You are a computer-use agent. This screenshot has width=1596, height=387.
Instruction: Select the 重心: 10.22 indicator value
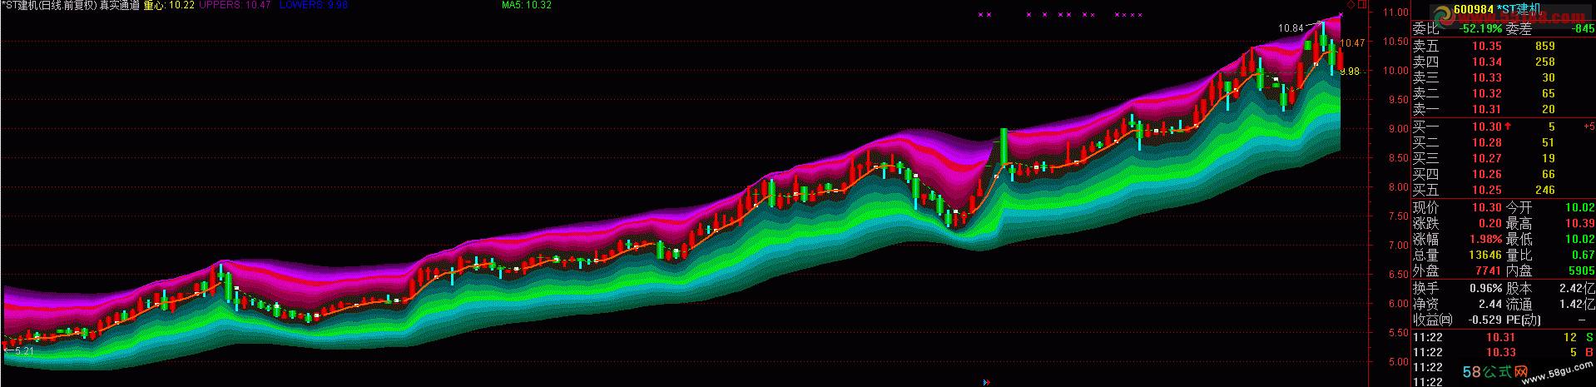pos(169,5)
